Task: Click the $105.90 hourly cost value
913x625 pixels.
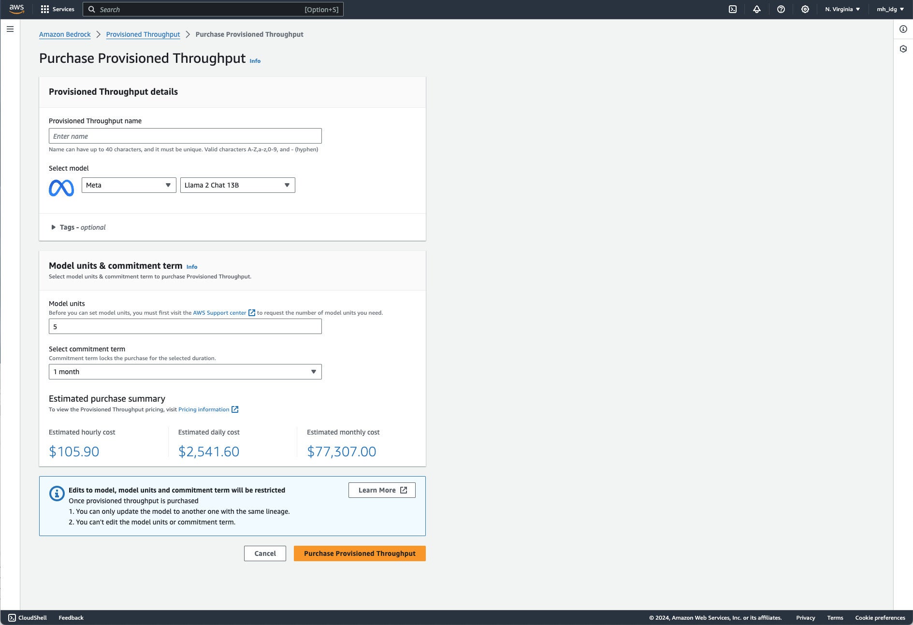Action: click(x=74, y=451)
